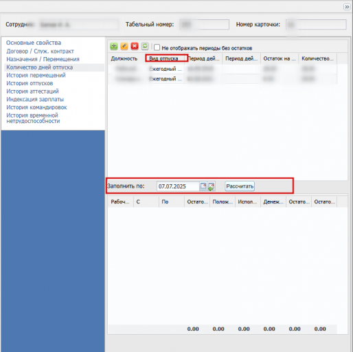Click the 'По' column header
The width and height of the screenshot is (353, 352).
[172, 202]
